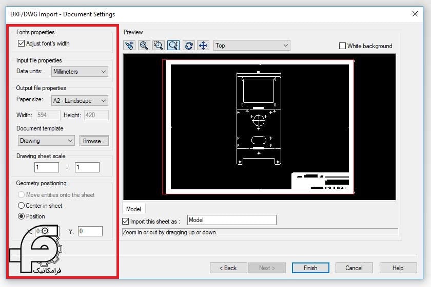Cancel the import dialog

[x=354, y=268]
